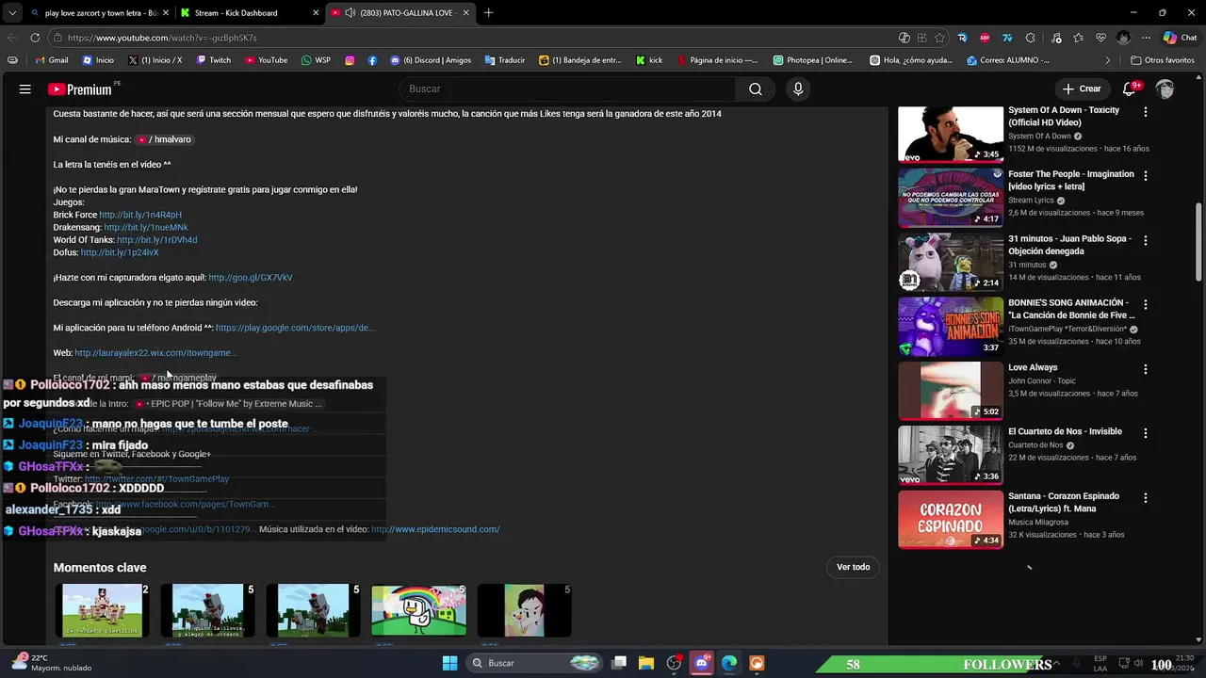The image size is (1206, 678).
Task: Open browser settings three-dot menu
Action: (x=1146, y=38)
